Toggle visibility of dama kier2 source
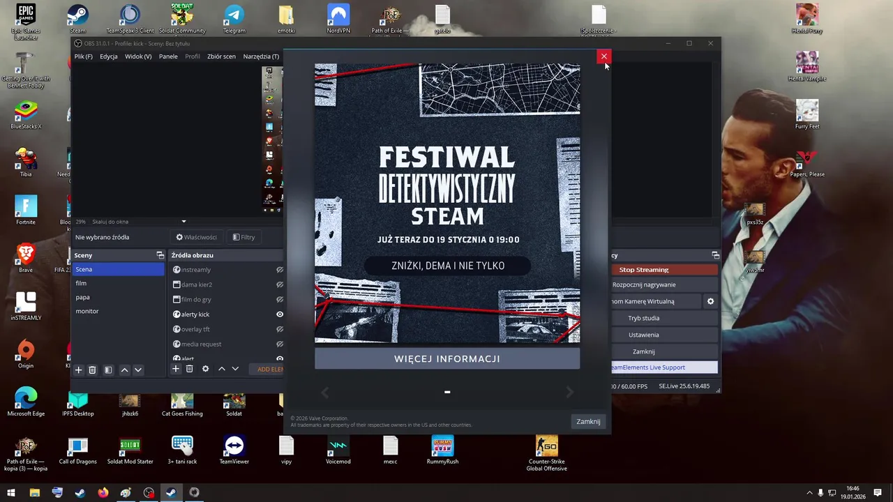 coord(279,284)
